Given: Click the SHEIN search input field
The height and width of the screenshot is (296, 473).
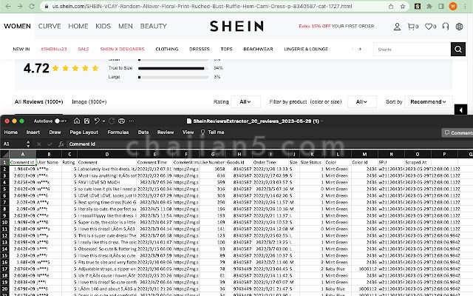Looking at the screenshot, I should coord(412,50).
